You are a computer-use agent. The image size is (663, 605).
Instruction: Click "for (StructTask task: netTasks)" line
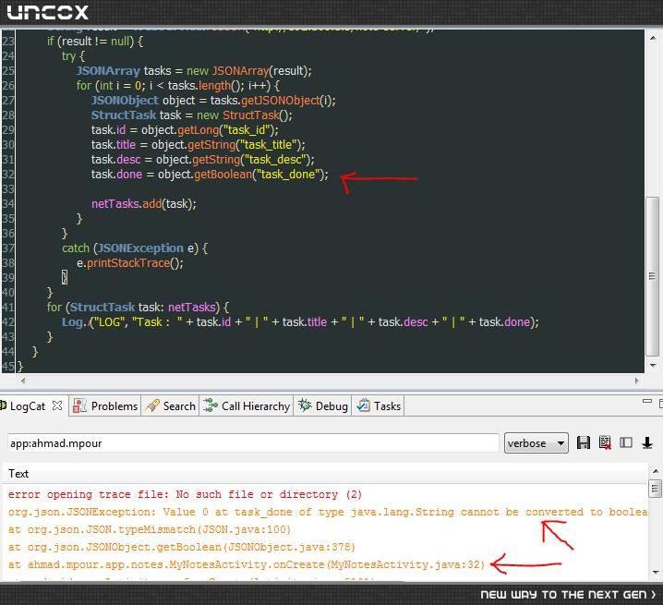[x=133, y=308]
